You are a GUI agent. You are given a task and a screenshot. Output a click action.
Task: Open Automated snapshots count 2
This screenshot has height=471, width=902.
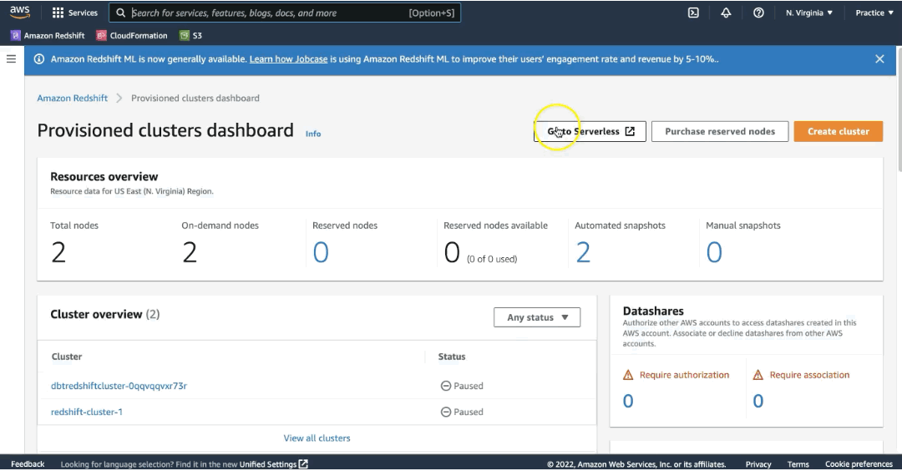tap(583, 252)
